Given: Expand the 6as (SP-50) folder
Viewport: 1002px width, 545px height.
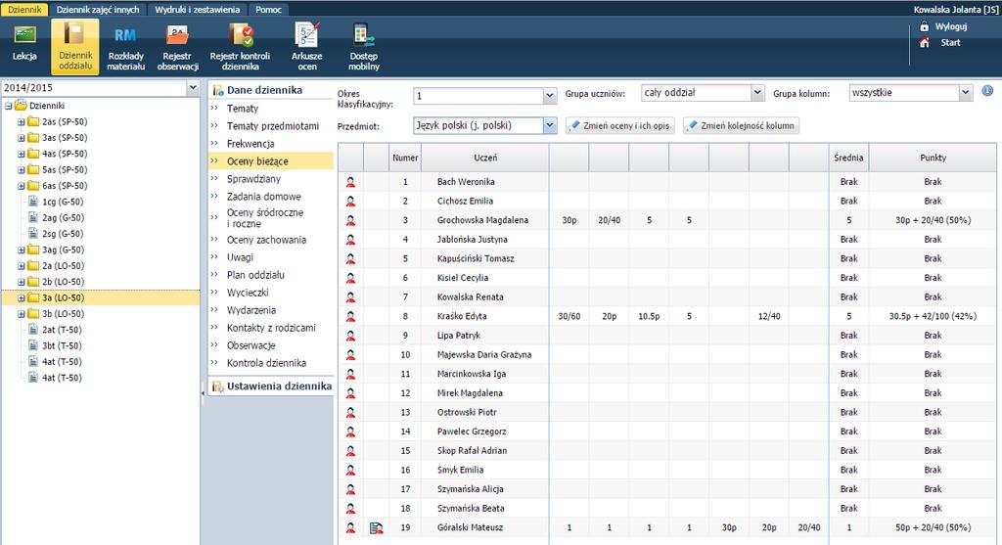Looking at the screenshot, I should (x=22, y=186).
